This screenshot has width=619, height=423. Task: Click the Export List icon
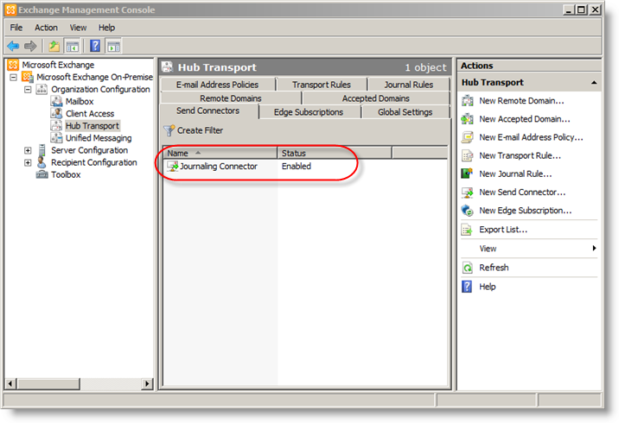point(468,230)
